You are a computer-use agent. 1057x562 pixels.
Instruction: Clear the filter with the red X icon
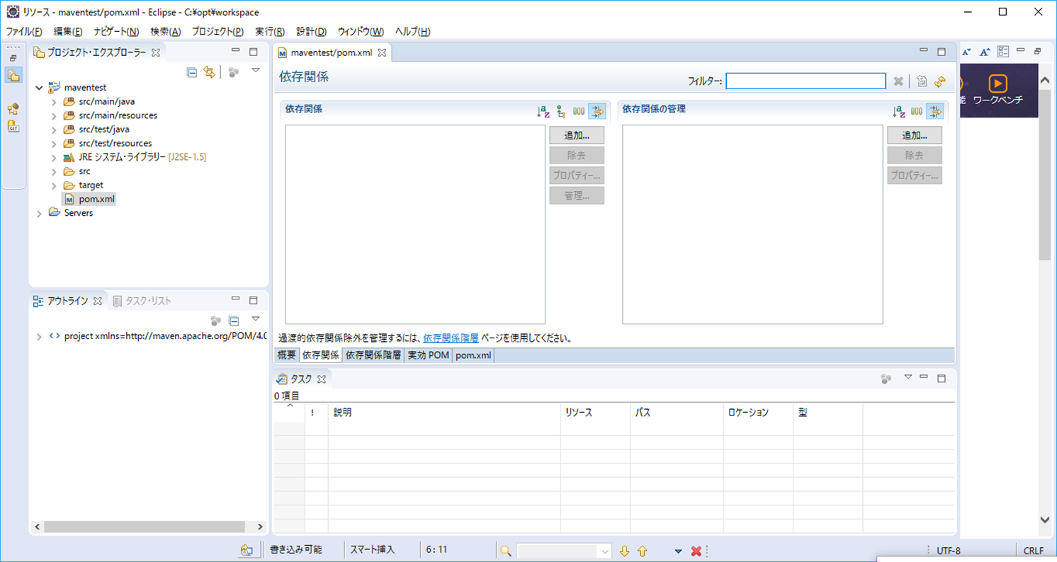coord(898,81)
